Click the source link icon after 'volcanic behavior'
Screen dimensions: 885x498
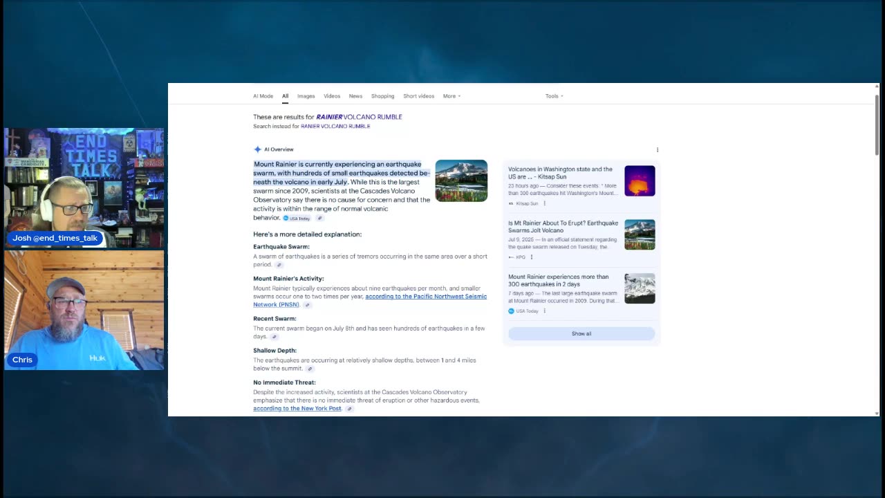(319, 218)
